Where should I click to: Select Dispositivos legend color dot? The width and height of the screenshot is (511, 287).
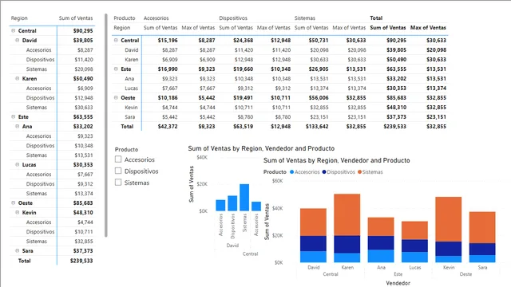tap(324, 172)
